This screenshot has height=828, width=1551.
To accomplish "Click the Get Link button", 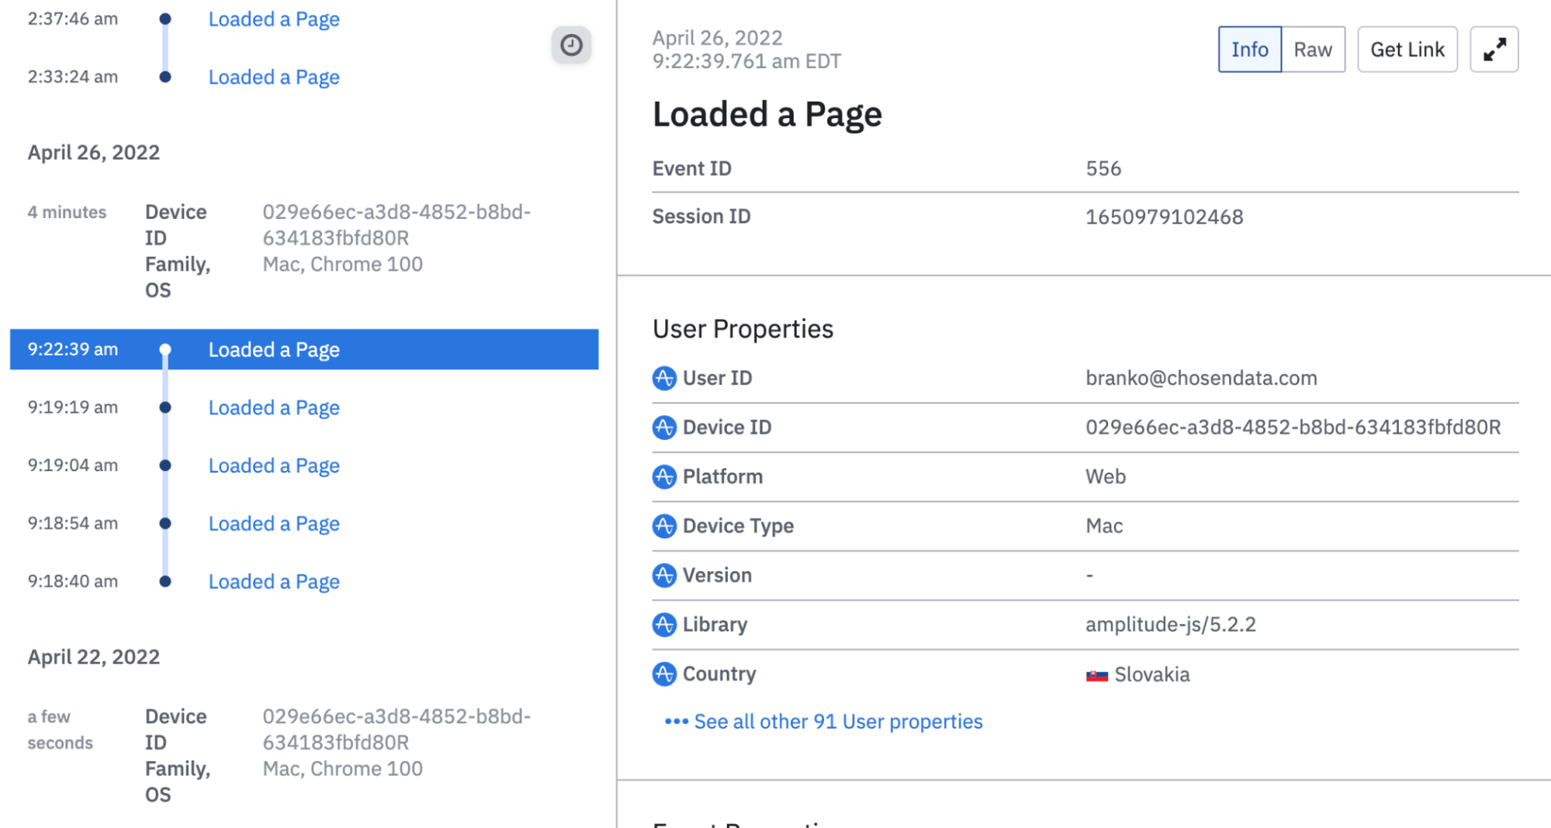I will pyautogui.click(x=1407, y=50).
